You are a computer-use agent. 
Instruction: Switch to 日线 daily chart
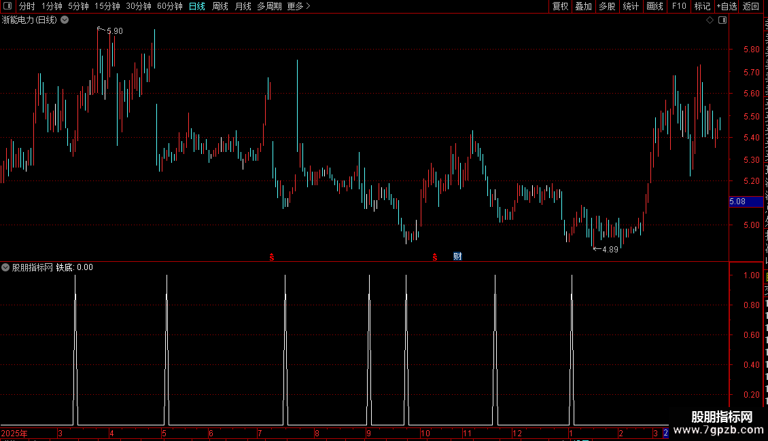tap(197, 6)
